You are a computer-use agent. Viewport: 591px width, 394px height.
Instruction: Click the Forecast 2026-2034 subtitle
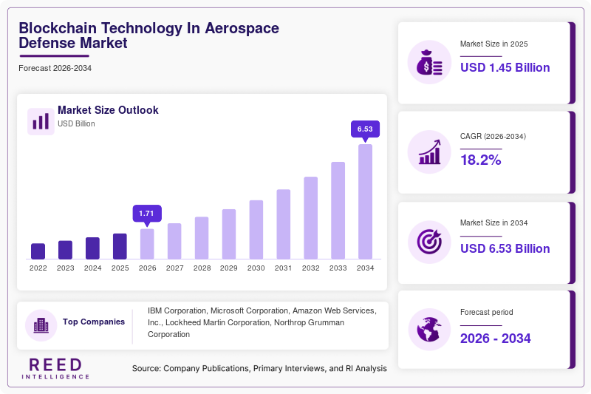tap(55, 68)
